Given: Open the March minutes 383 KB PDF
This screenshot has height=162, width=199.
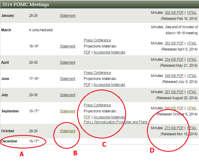Looking at the screenshot, I should coord(174,43).
